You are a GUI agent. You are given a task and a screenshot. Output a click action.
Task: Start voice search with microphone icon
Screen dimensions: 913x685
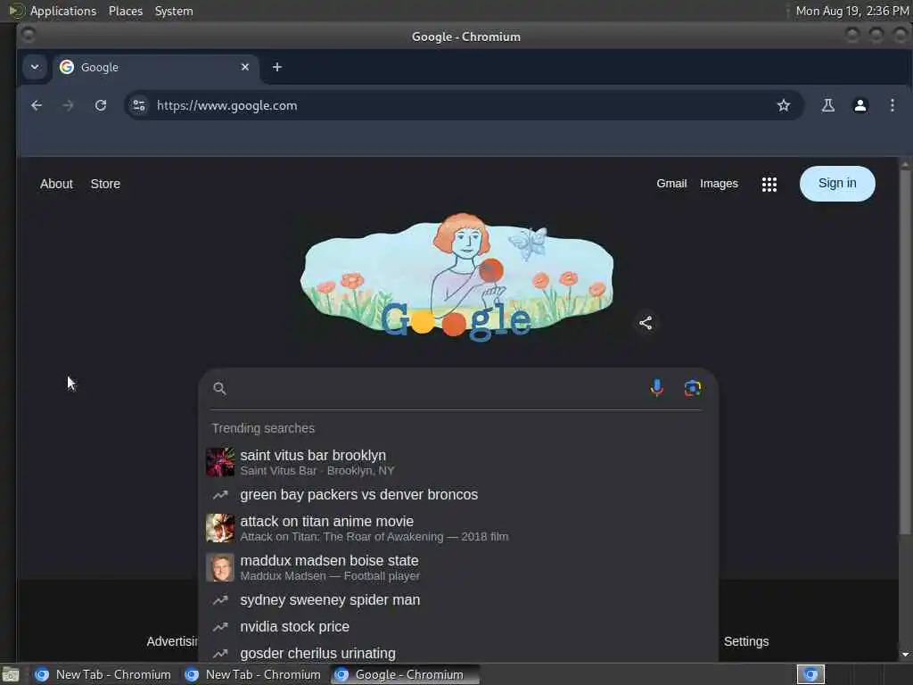(x=657, y=388)
